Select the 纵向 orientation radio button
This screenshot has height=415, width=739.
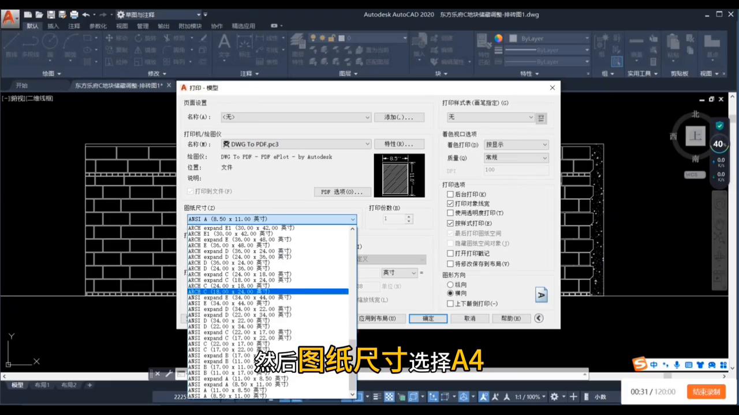[x=450, y=285]
